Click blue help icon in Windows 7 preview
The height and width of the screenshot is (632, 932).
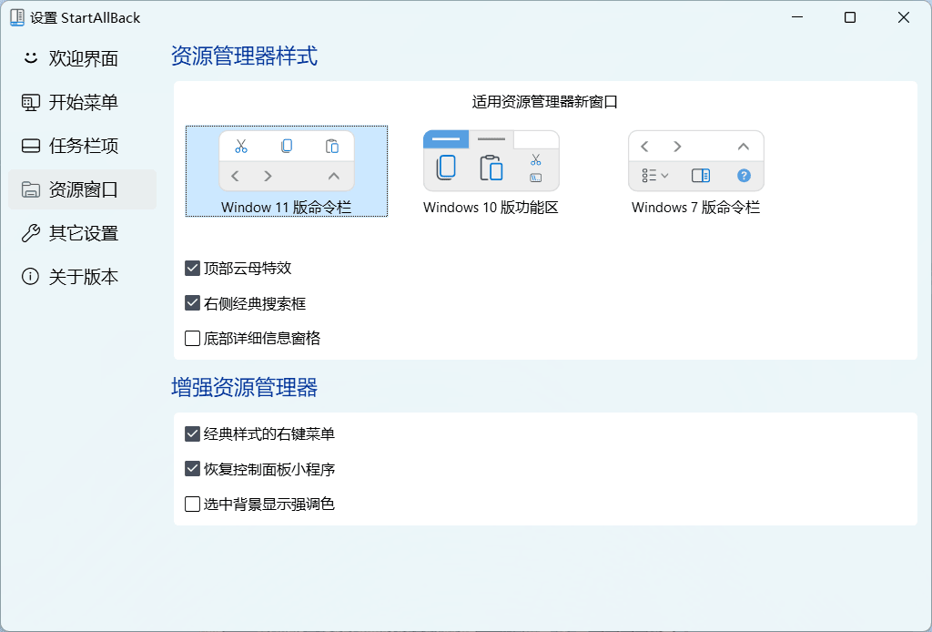pos(744,176)
